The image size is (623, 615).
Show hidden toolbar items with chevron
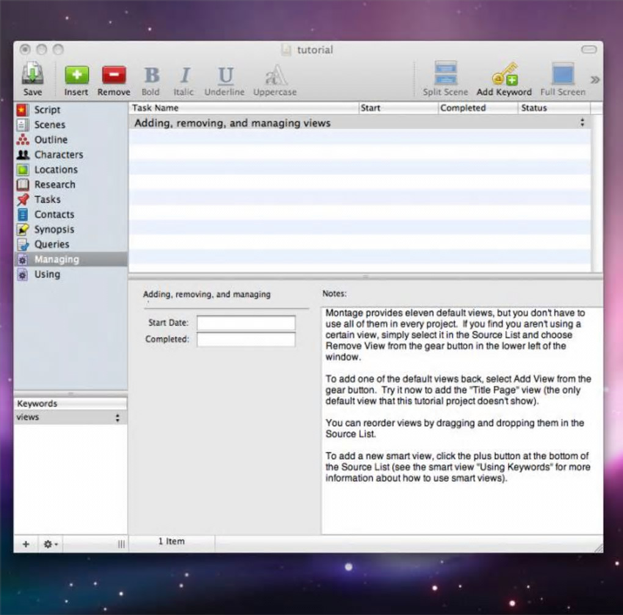pos(595,79)
